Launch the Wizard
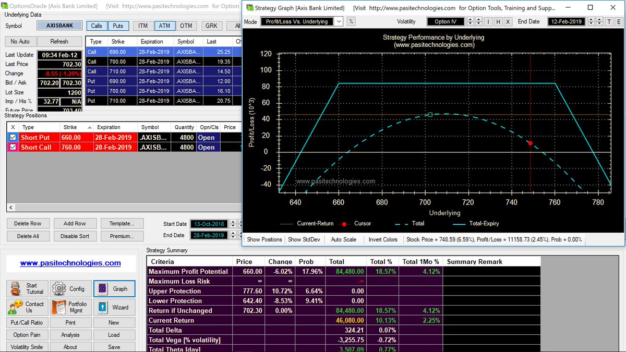 (x=114, y=307)
